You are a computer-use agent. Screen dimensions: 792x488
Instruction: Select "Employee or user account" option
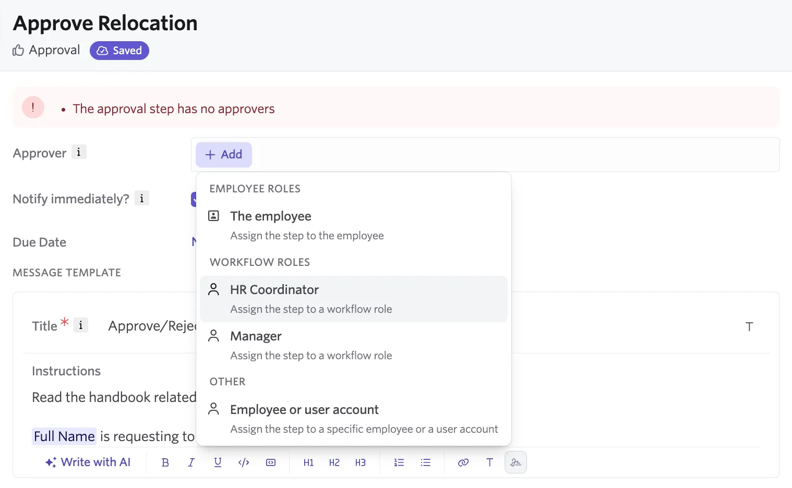(354, 419)
